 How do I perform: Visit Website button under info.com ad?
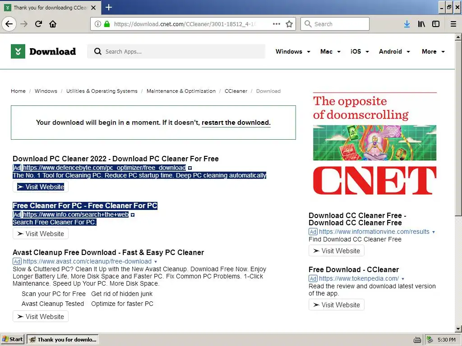[41, 234]
